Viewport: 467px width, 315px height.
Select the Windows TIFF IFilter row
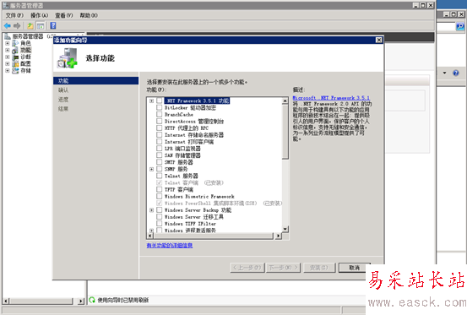(190, 224)
